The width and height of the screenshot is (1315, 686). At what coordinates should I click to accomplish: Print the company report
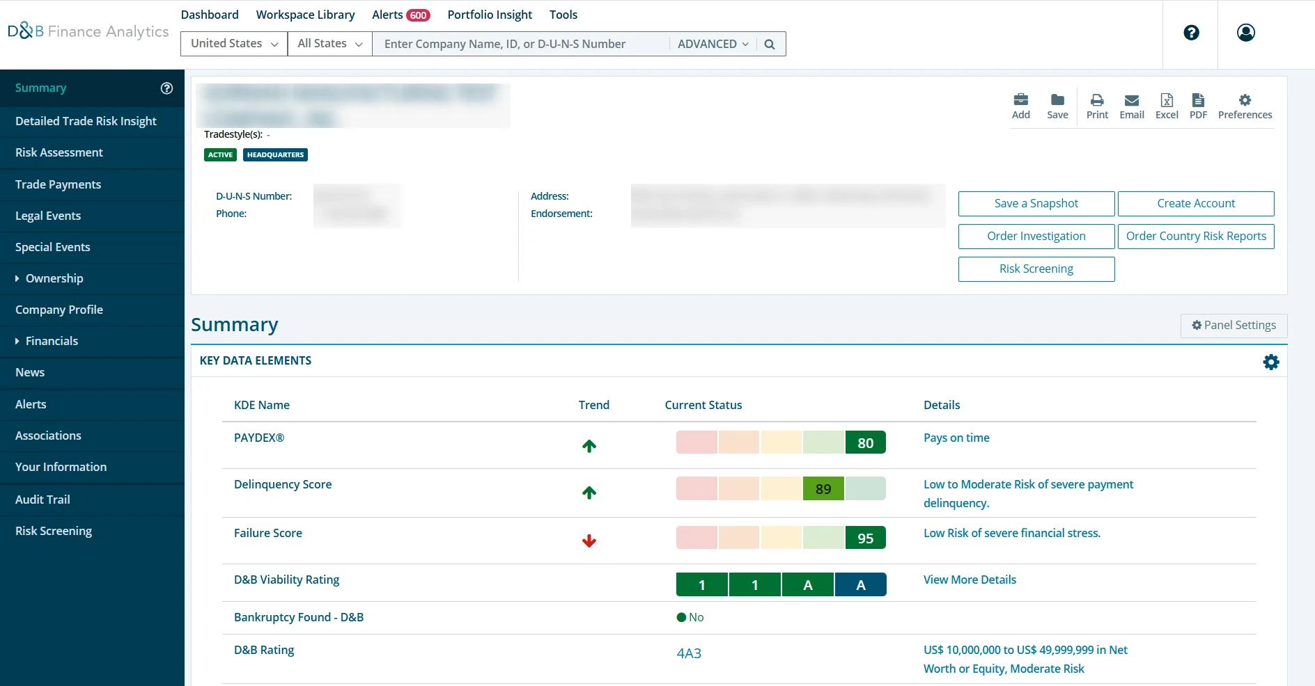click(1096, 101)
